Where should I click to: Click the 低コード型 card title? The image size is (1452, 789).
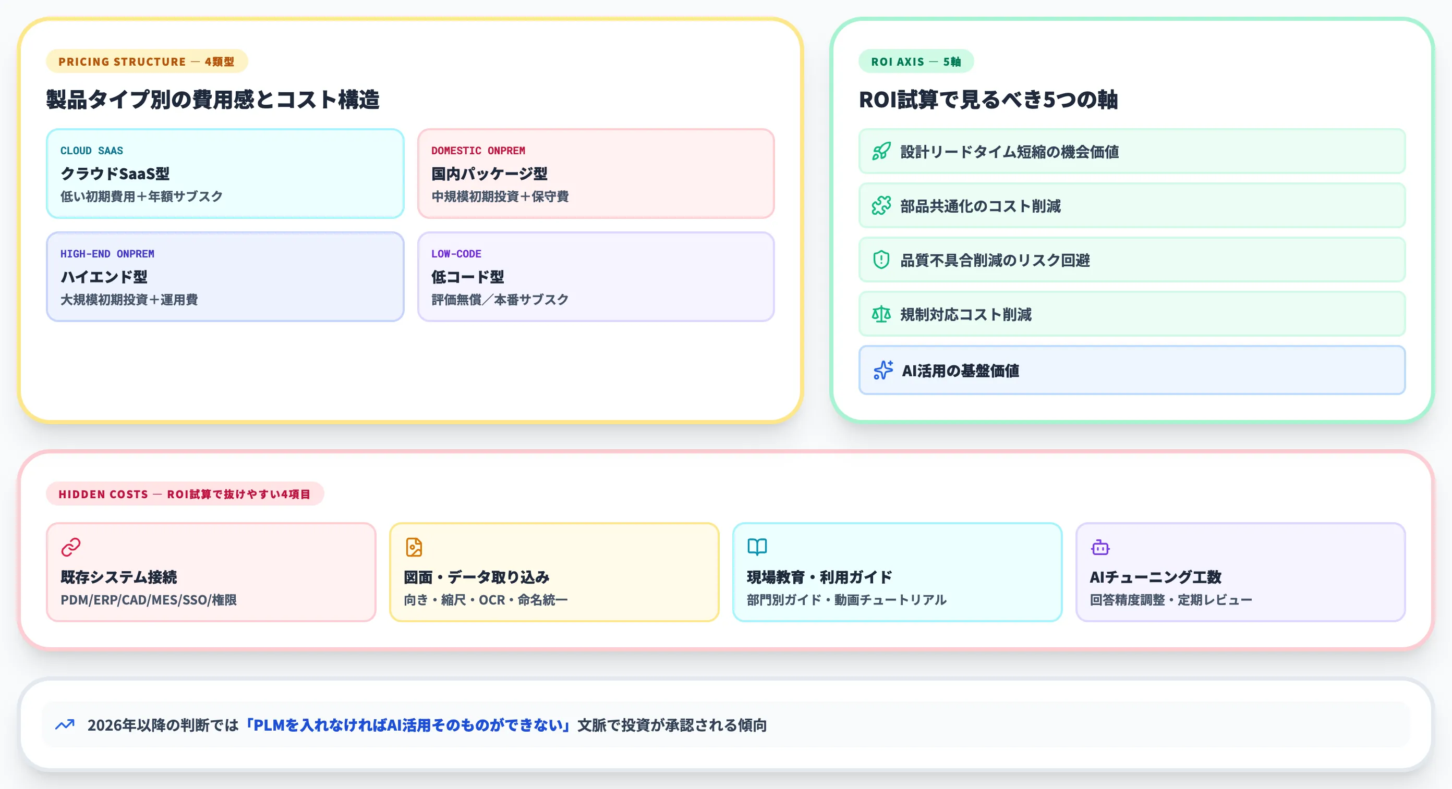pyautogui.click(x=467, y=277)
